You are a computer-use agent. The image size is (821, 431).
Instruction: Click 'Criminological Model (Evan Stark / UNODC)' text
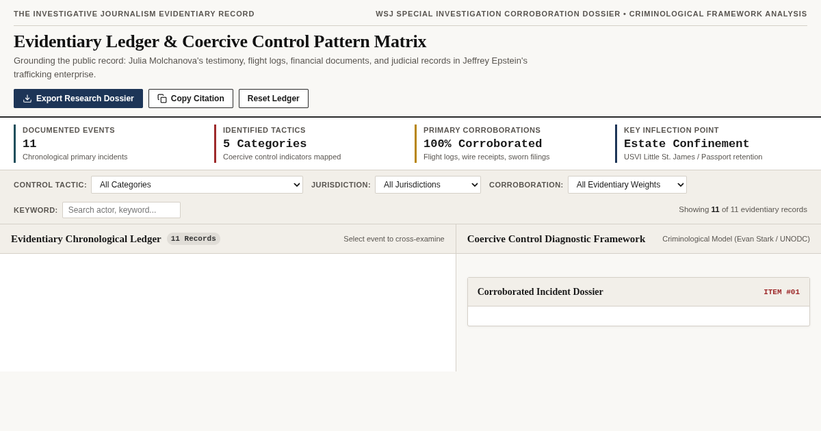736,239
